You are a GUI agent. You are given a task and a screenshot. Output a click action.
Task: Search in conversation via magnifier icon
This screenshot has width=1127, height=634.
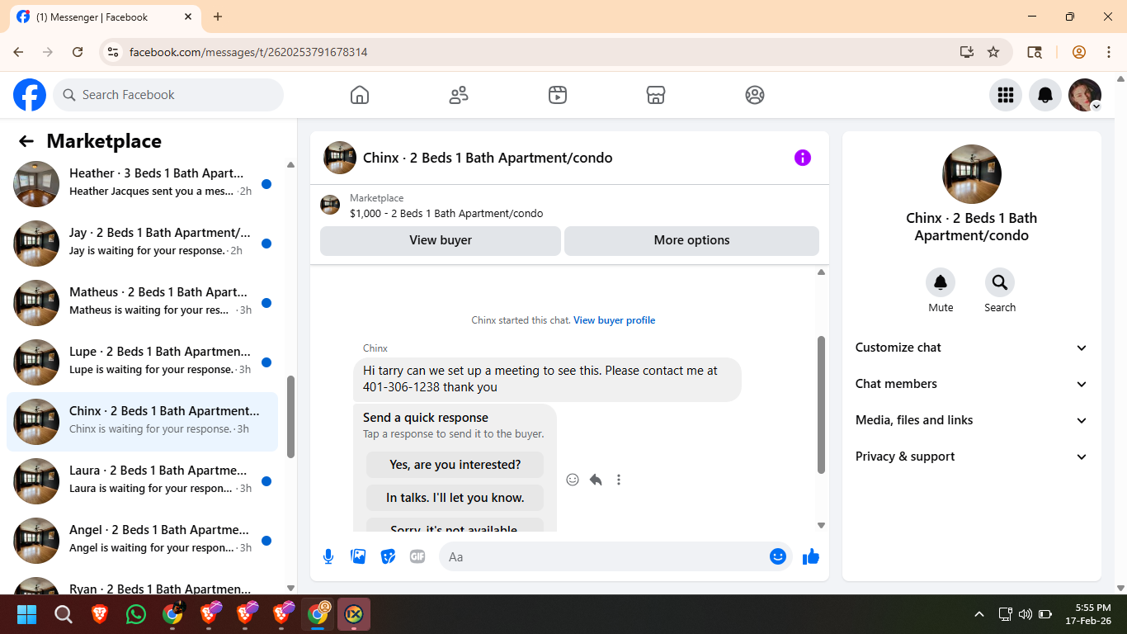[1000, 282]
